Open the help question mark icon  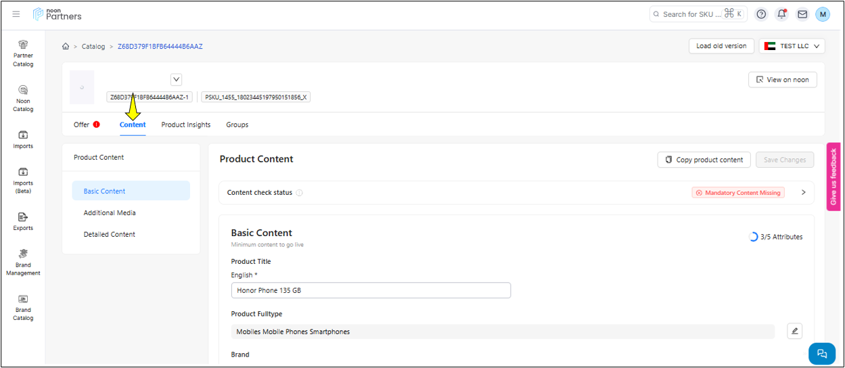[x=761, y=14]
